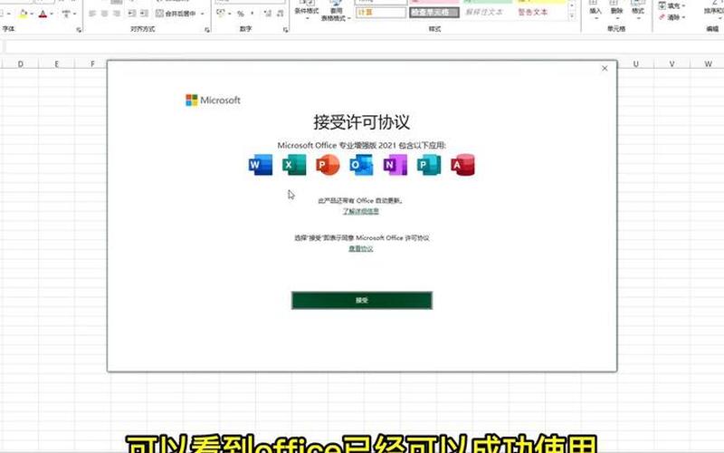Apply percent style format
Viewport: 724px width, 453px height.
point(241,14)
